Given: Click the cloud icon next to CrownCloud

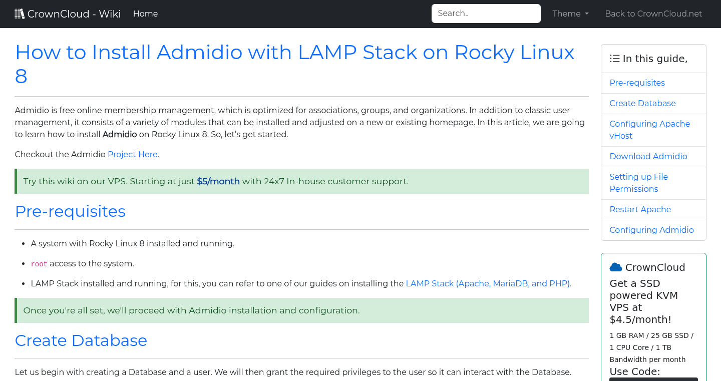Looking at the screenshot, I should point(616,267).
